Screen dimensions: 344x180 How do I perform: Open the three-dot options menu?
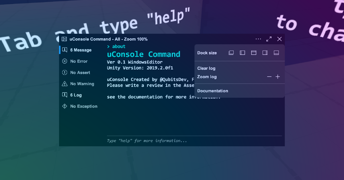258,39
